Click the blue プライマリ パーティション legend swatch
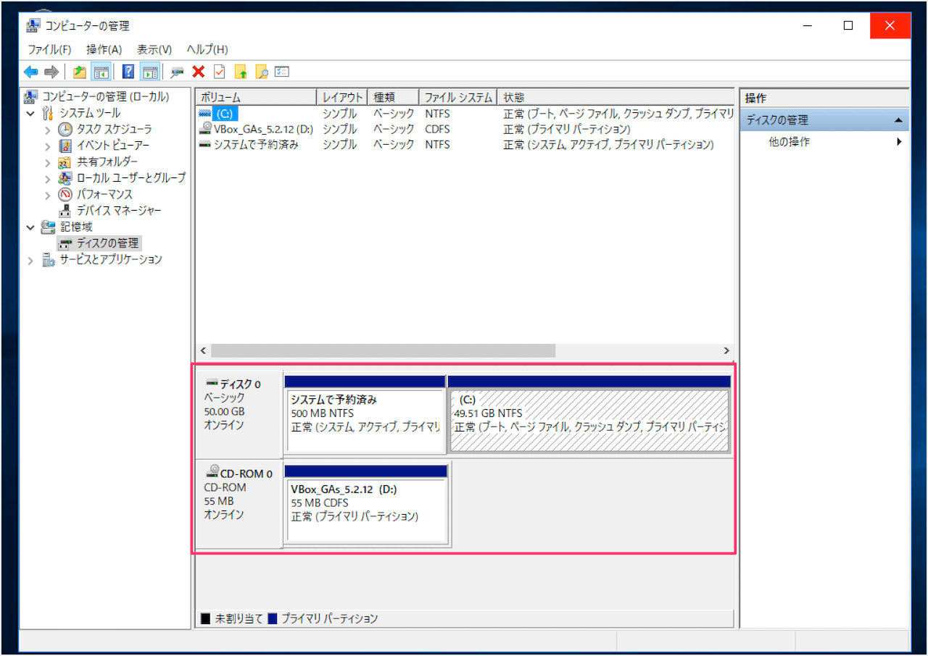The image size is (928, 656). 273,619
